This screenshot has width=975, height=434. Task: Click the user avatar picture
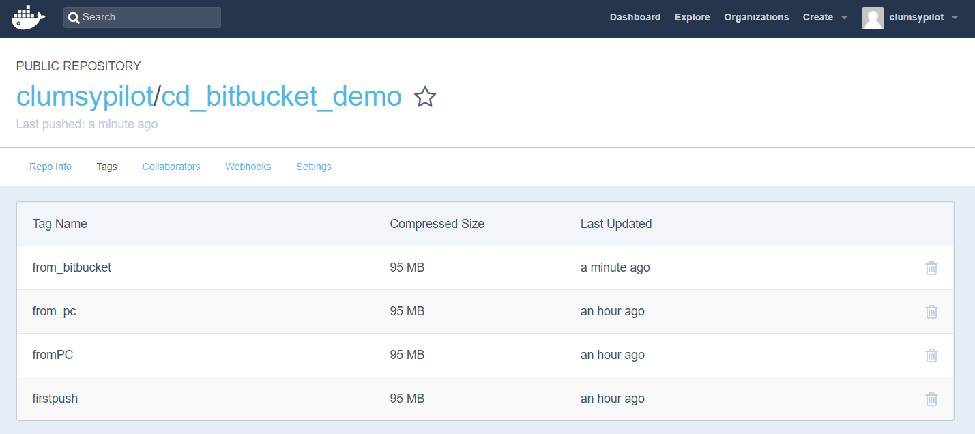coord(873,18)
